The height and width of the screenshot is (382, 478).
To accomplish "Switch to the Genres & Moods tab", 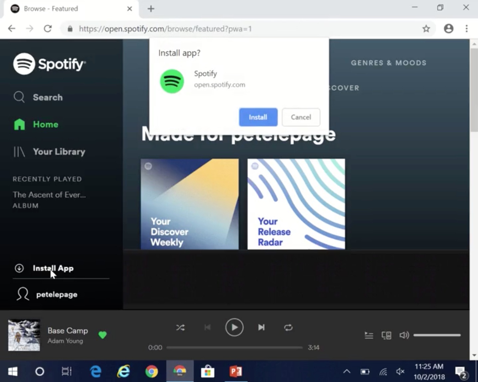I will (x=388, y=63).
